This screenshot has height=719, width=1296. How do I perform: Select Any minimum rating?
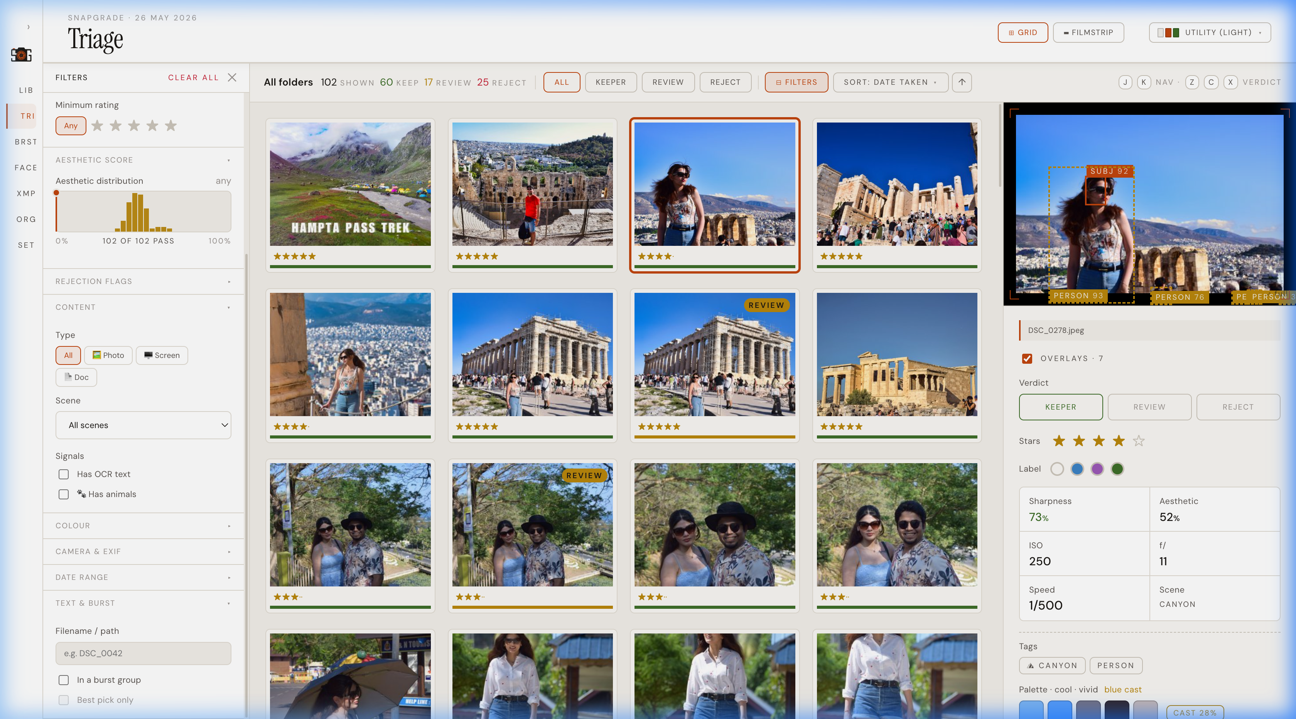(x=71, y=126)
